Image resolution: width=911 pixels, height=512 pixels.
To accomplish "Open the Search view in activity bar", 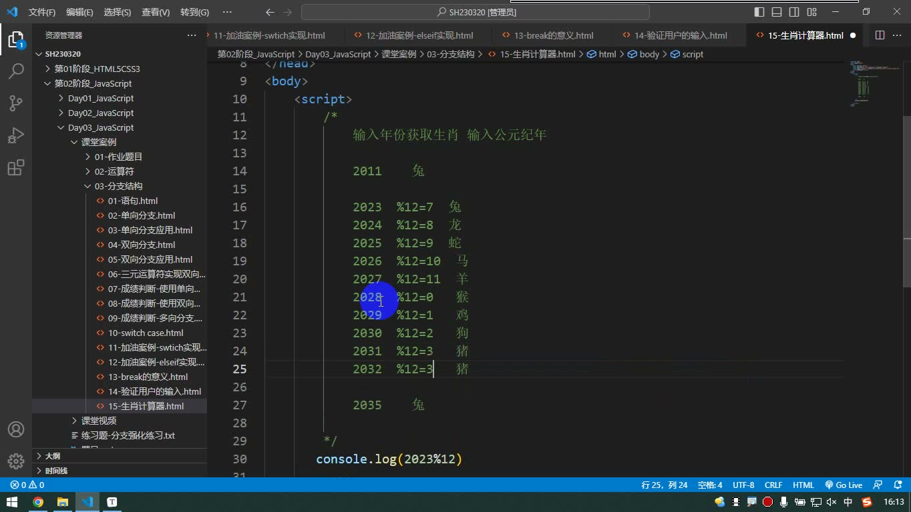I will [x=15, y=71].
